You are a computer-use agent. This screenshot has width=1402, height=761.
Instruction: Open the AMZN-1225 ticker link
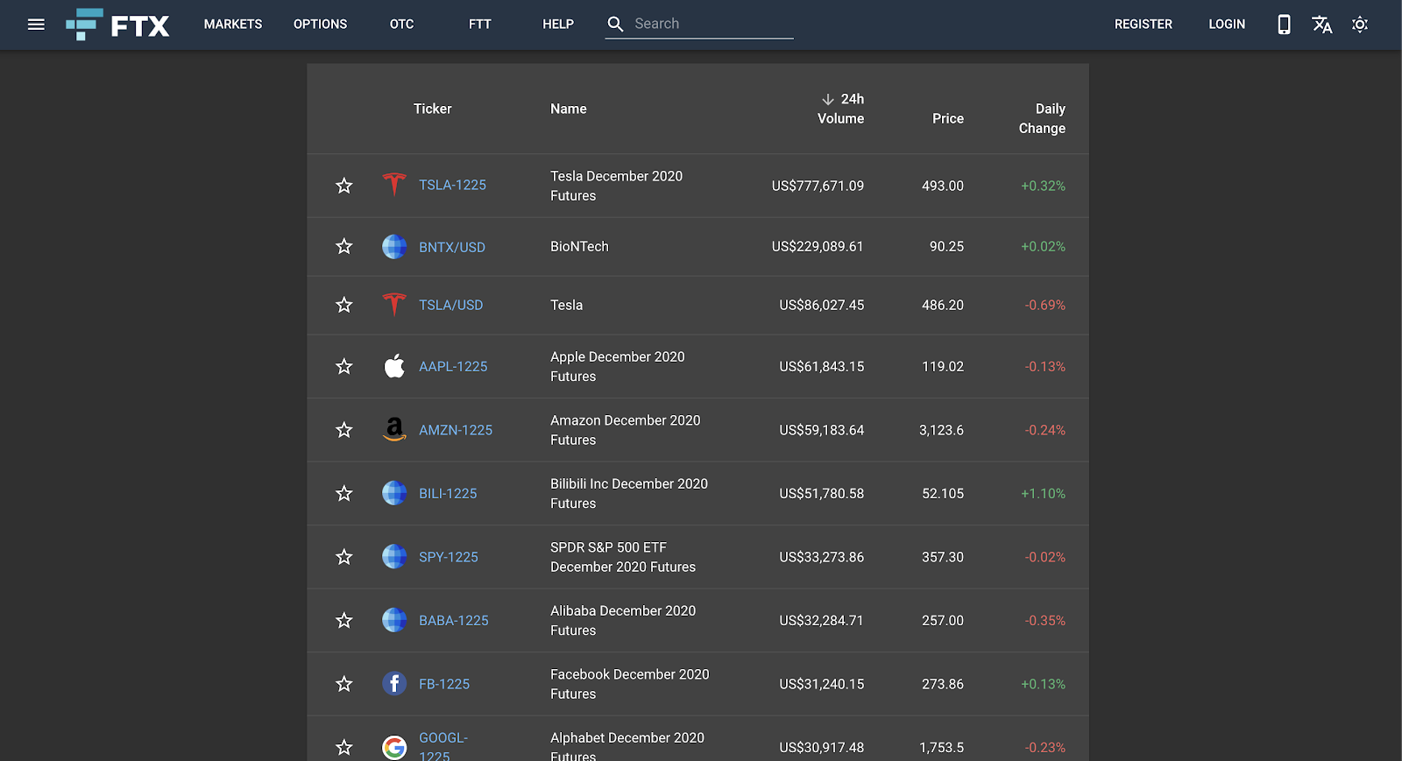[x=456, y=430]
